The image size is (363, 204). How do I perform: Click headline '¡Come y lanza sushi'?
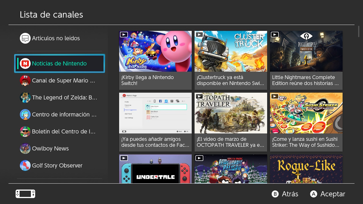pos(305,142)
